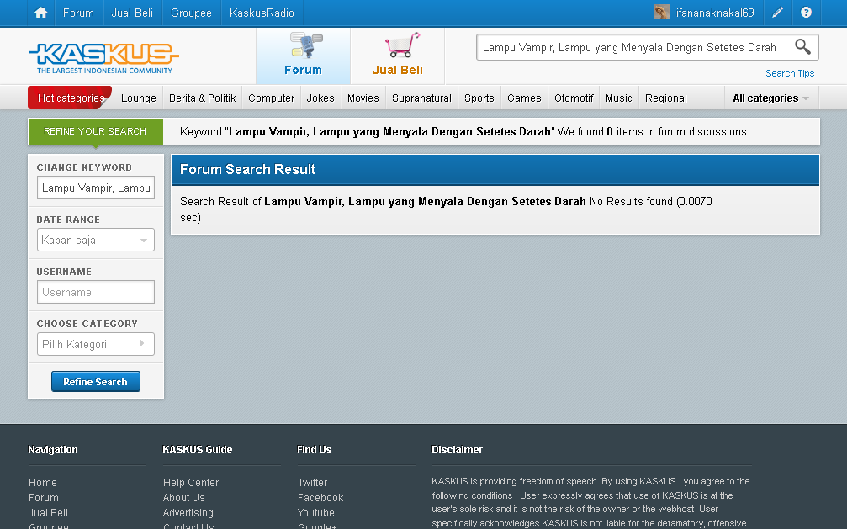Open the Otomotif category
847x529 pixels.
click(574, 98)
